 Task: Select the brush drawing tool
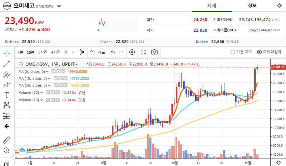click(7, 85)
